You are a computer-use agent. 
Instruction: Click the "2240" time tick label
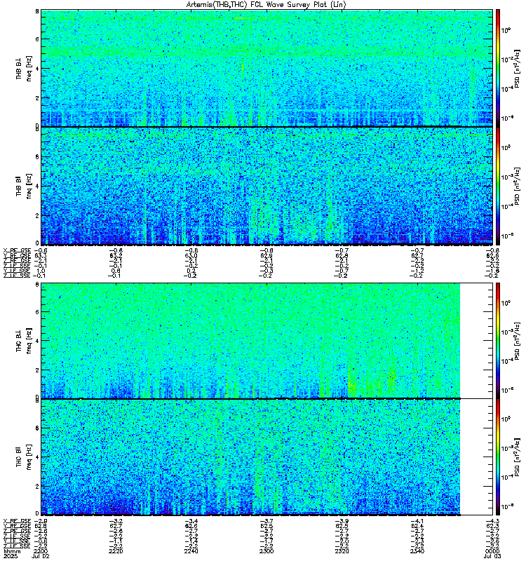pos(191,551)
